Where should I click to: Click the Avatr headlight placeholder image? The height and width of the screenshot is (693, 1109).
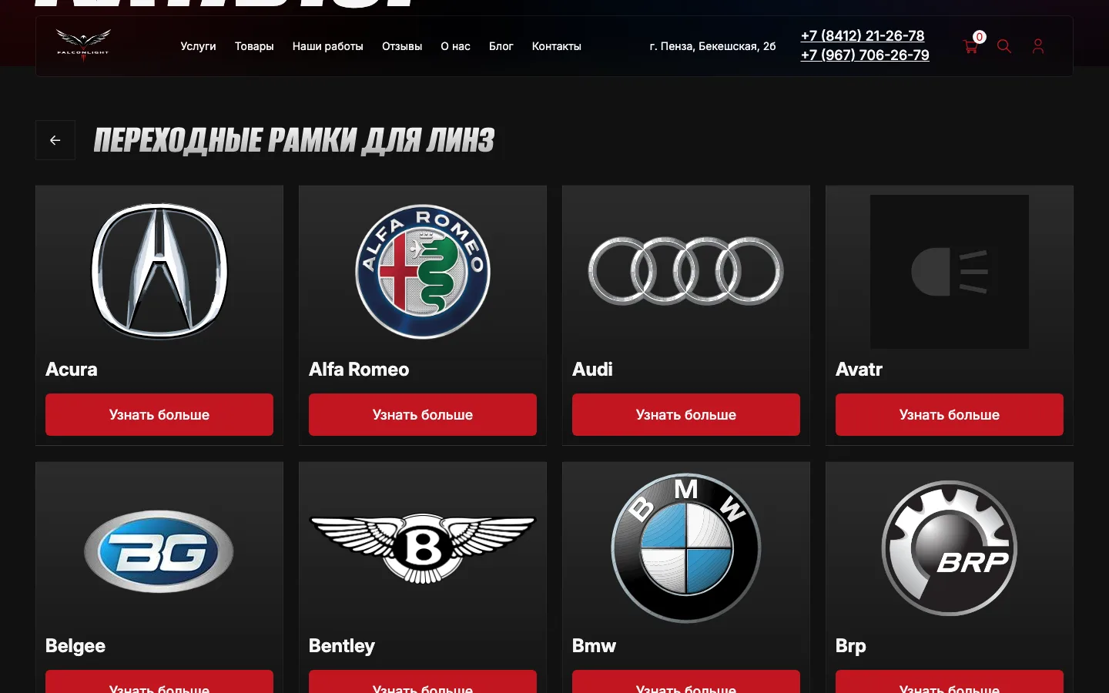click(x=950, y=272)
